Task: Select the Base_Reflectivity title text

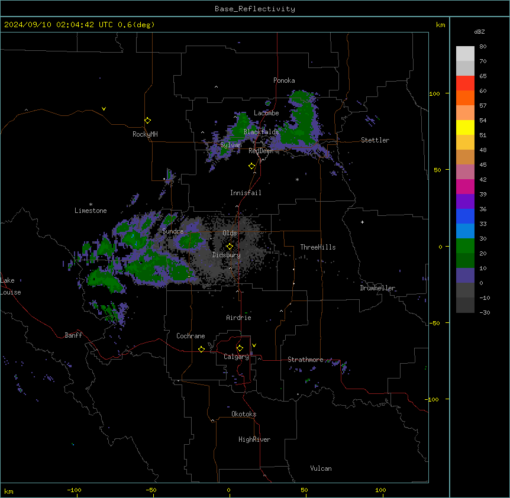Action: coord(255,9)
